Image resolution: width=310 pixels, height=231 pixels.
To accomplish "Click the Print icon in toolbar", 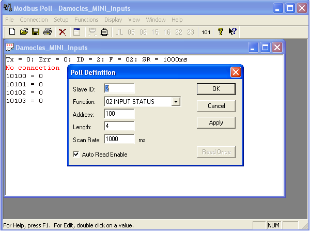I will [48, 32].
